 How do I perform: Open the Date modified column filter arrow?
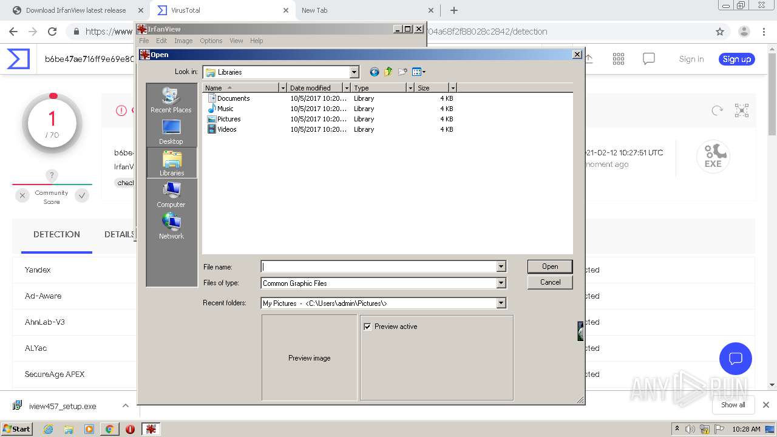click(347, 88)
